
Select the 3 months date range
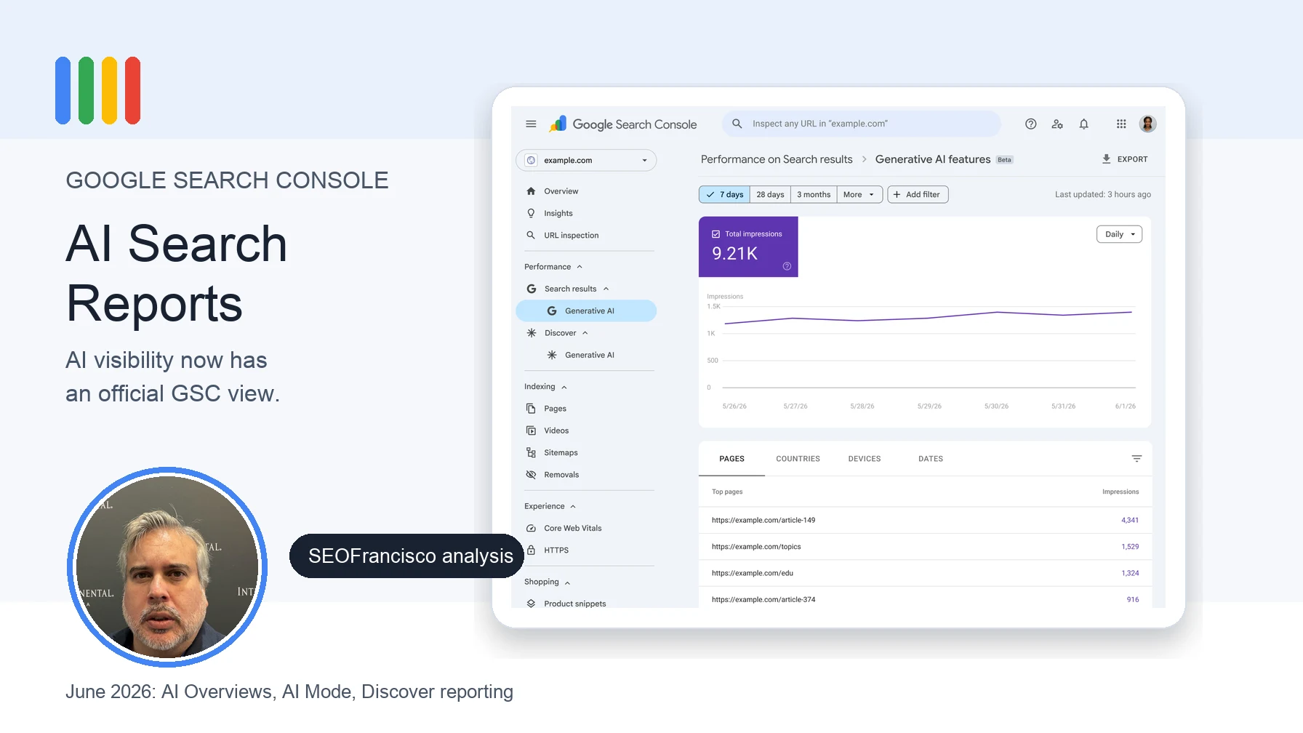tap(814, 195)
